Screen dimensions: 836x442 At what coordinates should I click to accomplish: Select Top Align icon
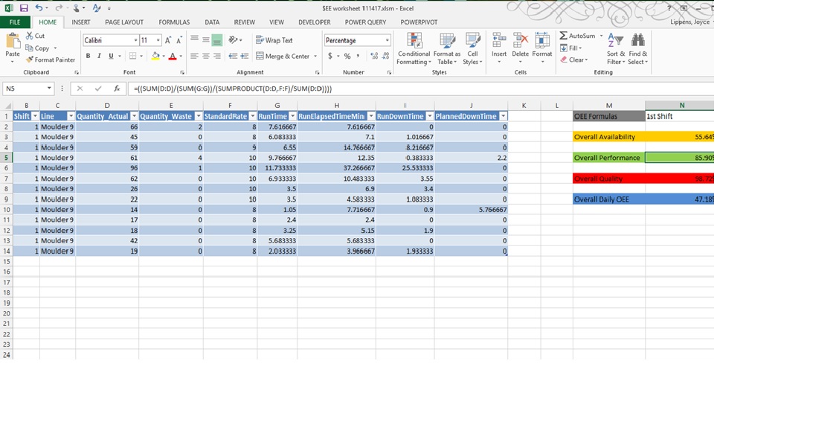[x=195, y=40]
